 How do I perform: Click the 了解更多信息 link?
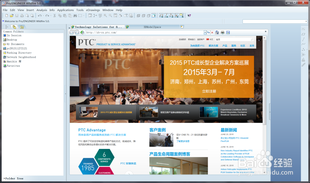coord(183,141)
